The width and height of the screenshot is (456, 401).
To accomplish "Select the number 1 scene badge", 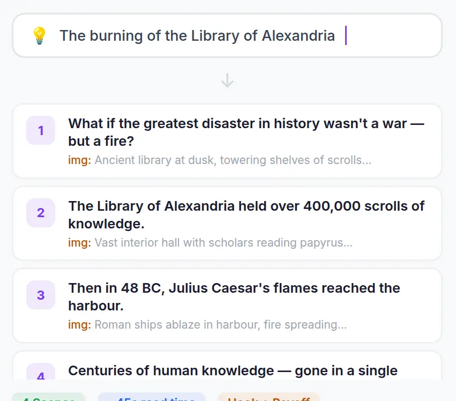I will coord(40,130).
